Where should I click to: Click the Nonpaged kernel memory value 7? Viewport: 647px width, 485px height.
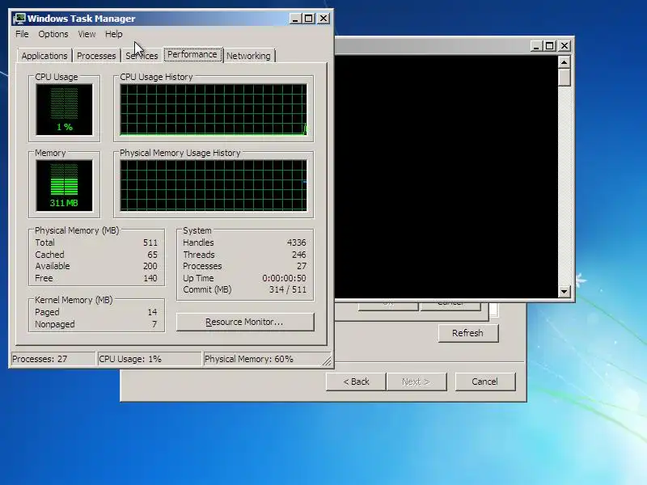(x=154, y=324)
